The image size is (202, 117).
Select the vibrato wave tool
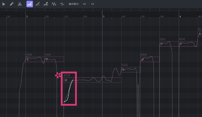pos(54,4)
